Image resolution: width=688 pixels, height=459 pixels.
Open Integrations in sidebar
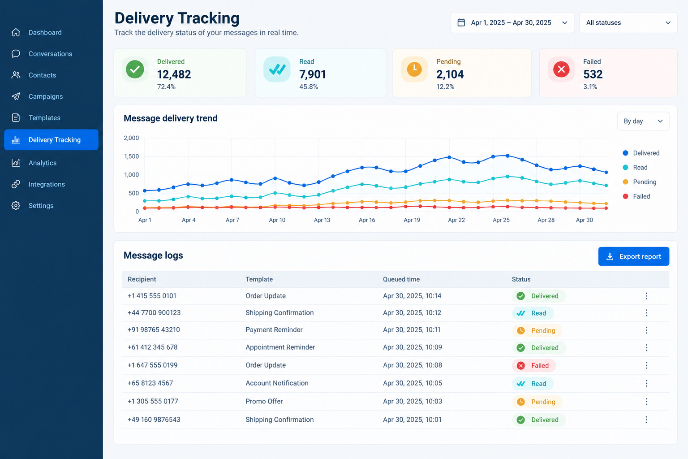click(x=47, y=184)
